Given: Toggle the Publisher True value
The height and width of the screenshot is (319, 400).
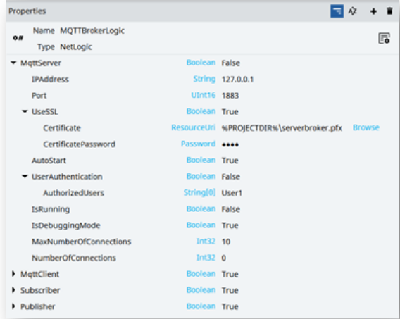Looking at the screenshot, I should [230, 306].
